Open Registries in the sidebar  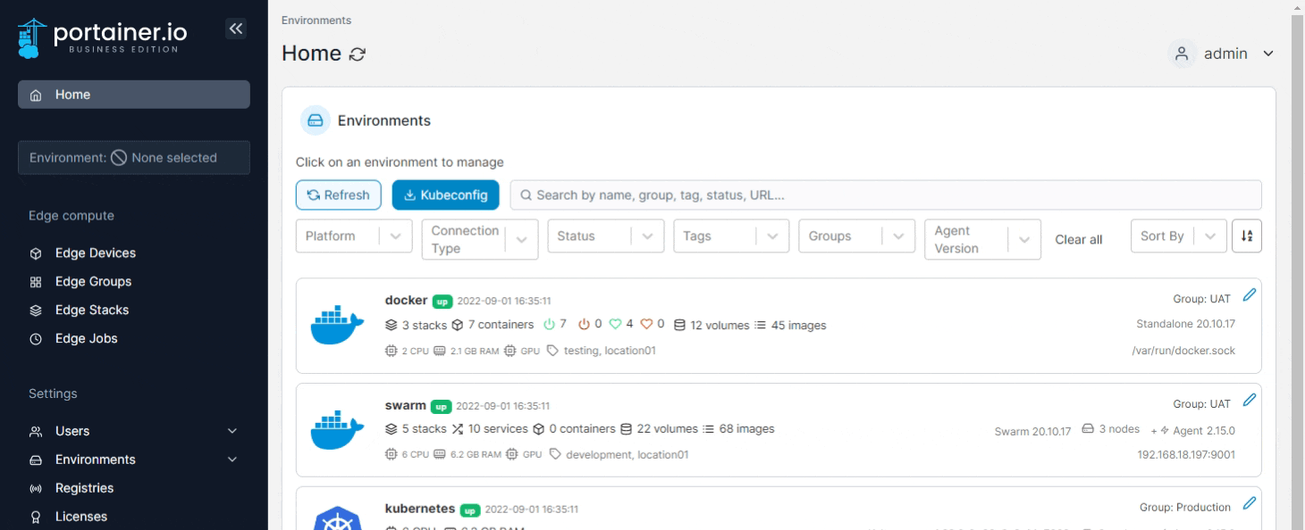point(84,488)
